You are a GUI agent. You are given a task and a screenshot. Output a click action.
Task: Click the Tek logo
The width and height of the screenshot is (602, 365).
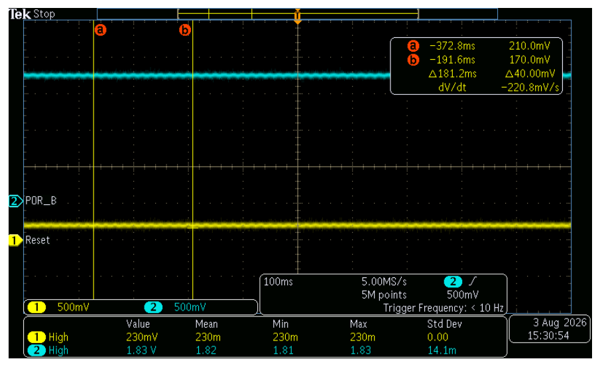pos(20,14)
